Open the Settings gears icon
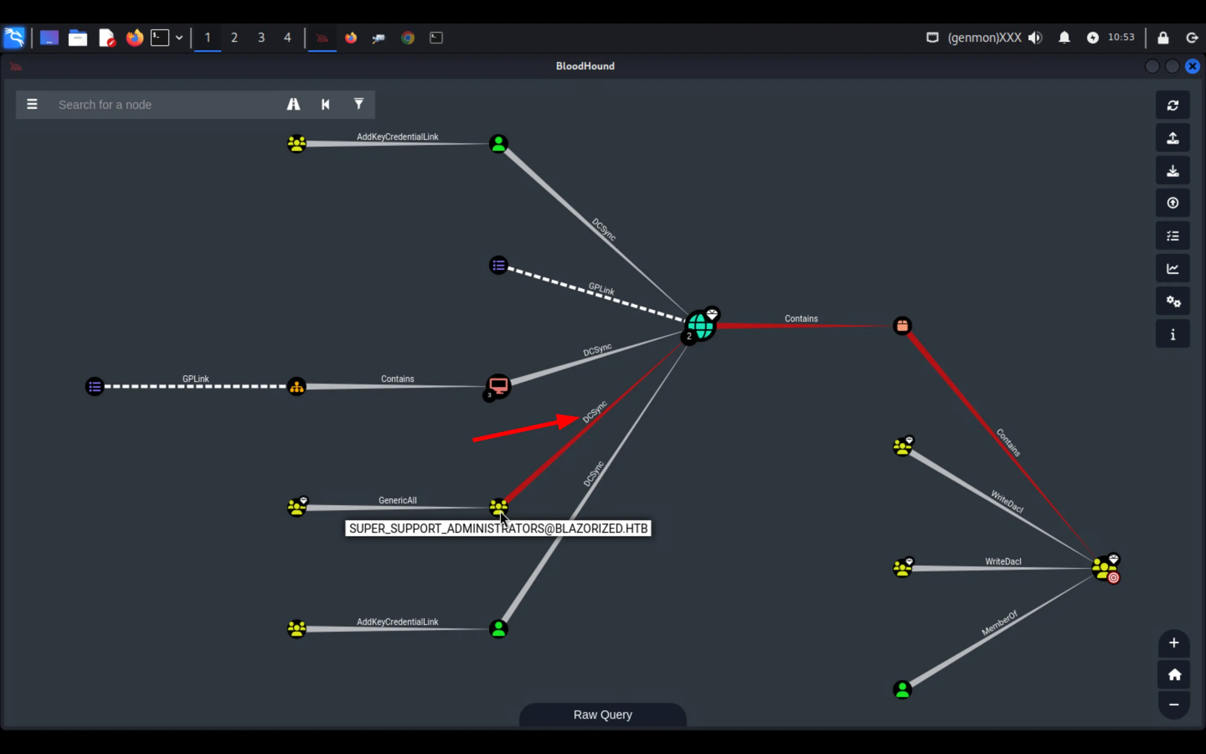 (1172, 301)
